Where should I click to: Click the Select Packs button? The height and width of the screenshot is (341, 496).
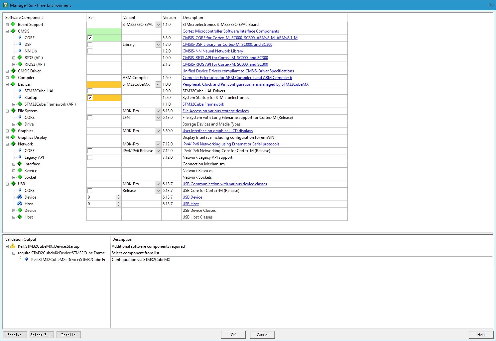coord(42,335)
